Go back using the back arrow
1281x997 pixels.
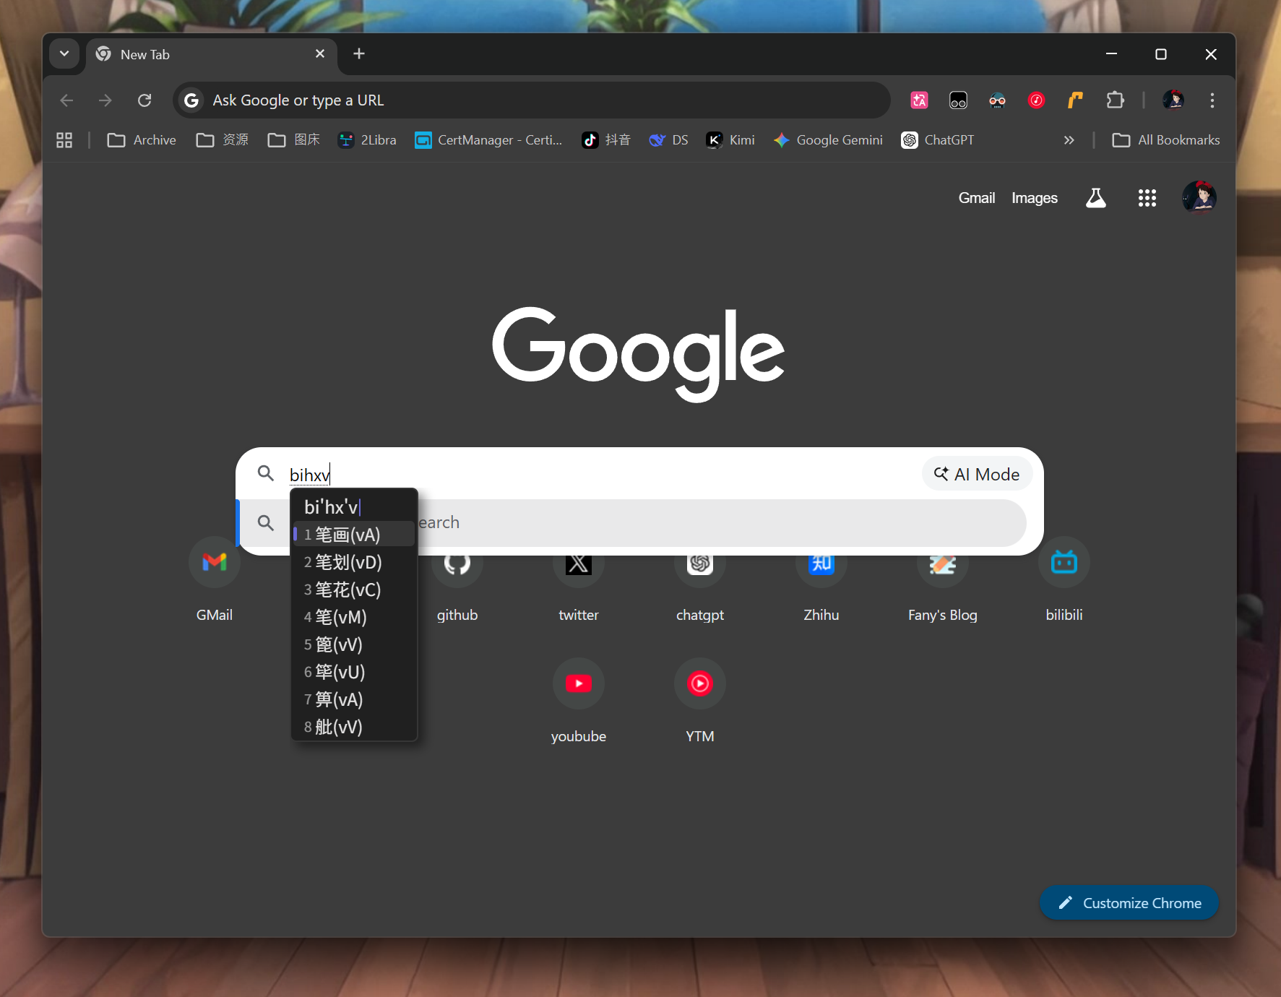pos(67,100)
